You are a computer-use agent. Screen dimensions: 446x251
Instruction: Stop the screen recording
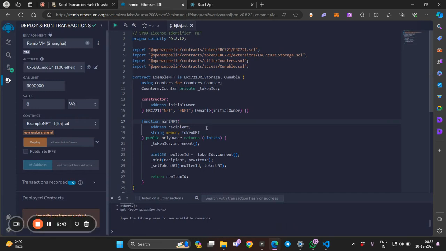coord(38,224)
